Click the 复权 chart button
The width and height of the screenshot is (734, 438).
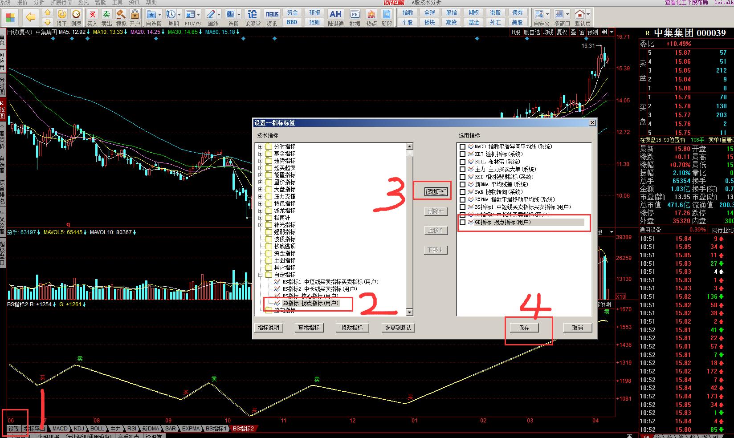[562, 32]
